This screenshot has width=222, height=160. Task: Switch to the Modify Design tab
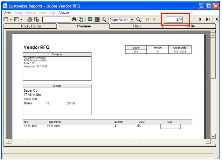click(31, 26)
